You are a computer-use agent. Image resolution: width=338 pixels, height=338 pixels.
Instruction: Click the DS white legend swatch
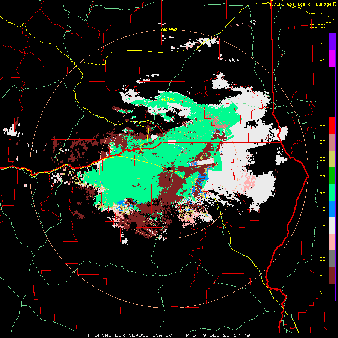coord(332,225)
